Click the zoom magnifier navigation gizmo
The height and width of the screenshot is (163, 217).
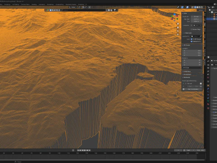click(178, 24)
